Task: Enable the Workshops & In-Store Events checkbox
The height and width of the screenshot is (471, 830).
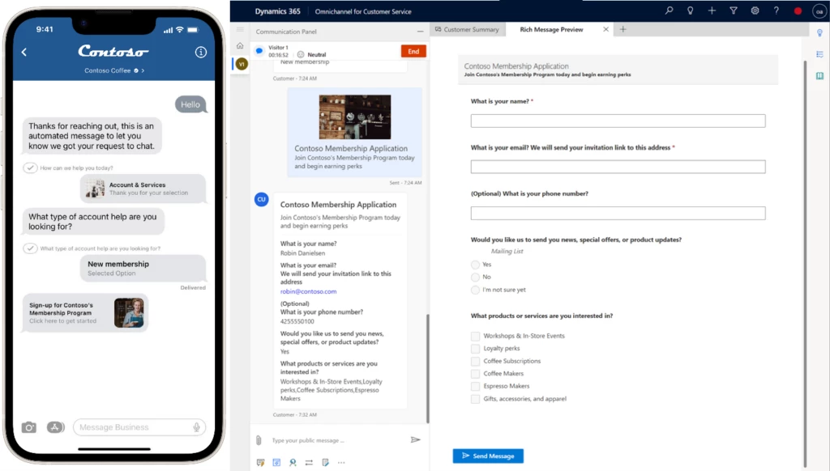Action: coord(474,335)
